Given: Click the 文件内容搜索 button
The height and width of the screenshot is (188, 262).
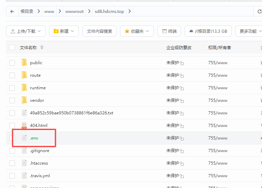Looking at the screenshot, I should click(99, 31).
